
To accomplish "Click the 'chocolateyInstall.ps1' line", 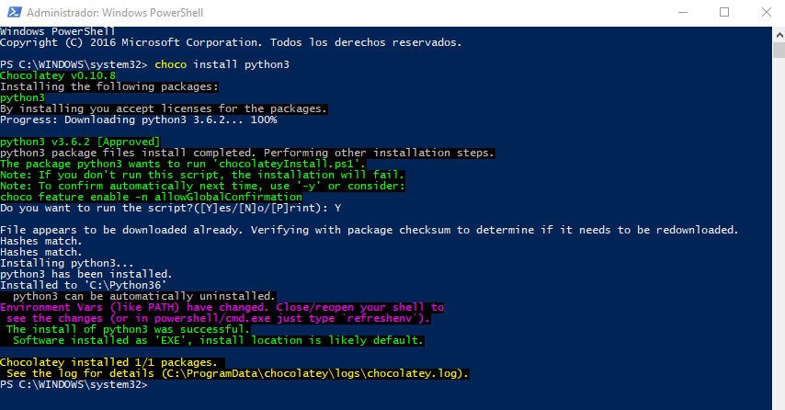I will 183,164.
